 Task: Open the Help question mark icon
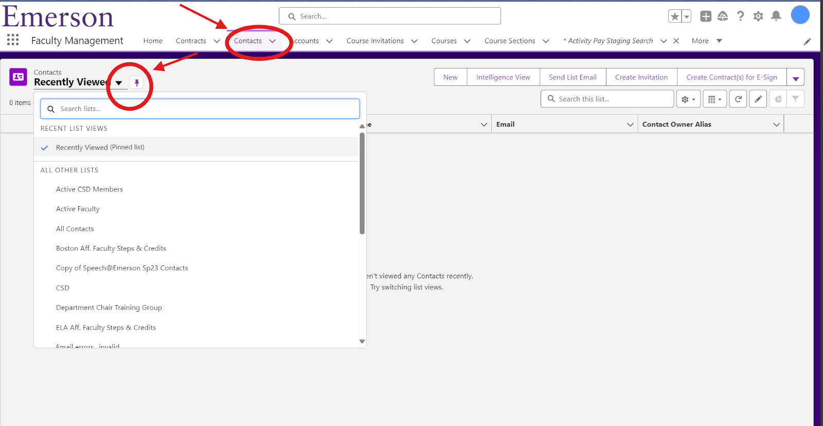click(x=740, y=16)
